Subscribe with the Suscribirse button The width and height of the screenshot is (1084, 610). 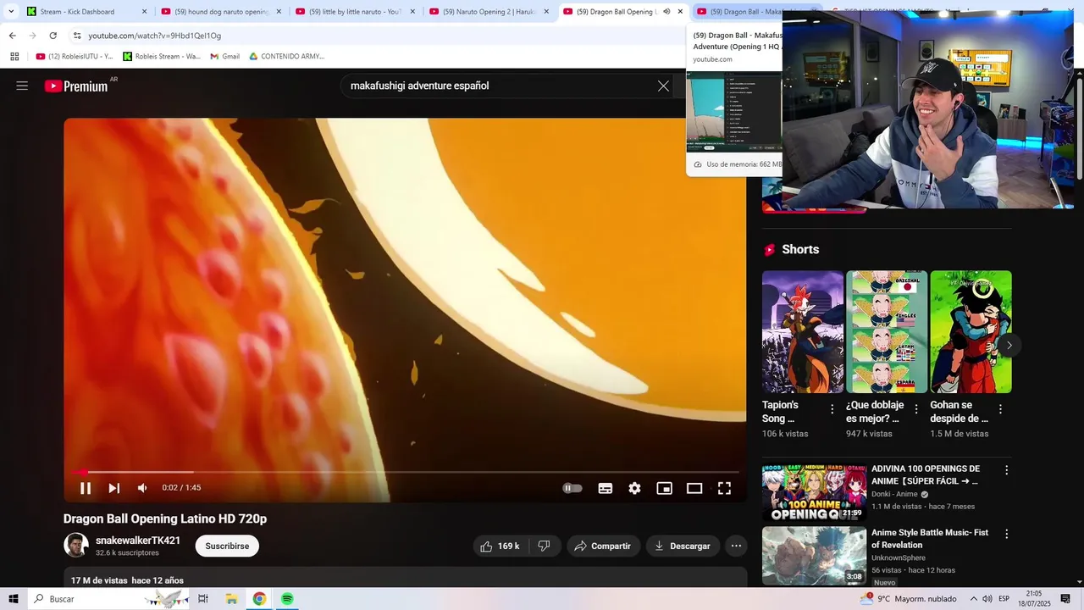[x=227, y=546]
